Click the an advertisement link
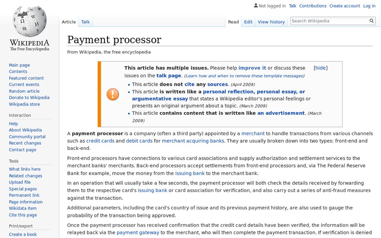The width and height of the screenshot is (381, 238). point(281,113)
